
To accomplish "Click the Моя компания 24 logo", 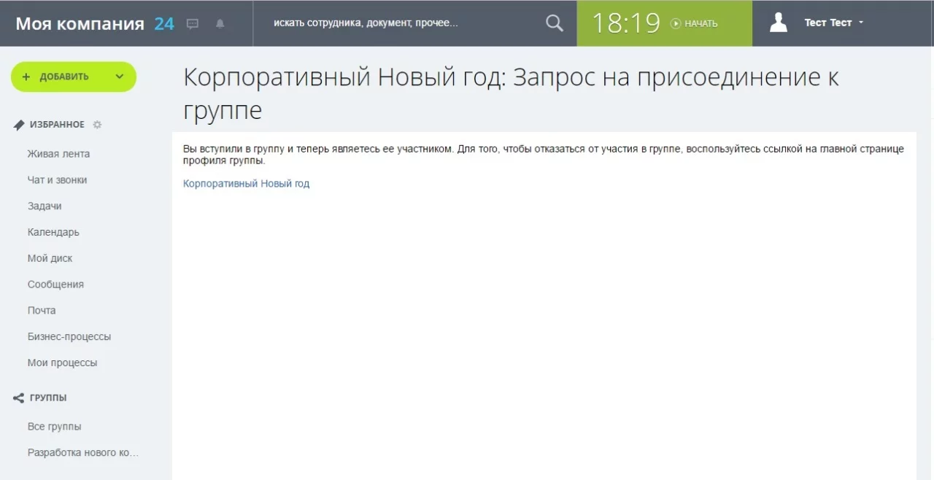I will (94, 23).
